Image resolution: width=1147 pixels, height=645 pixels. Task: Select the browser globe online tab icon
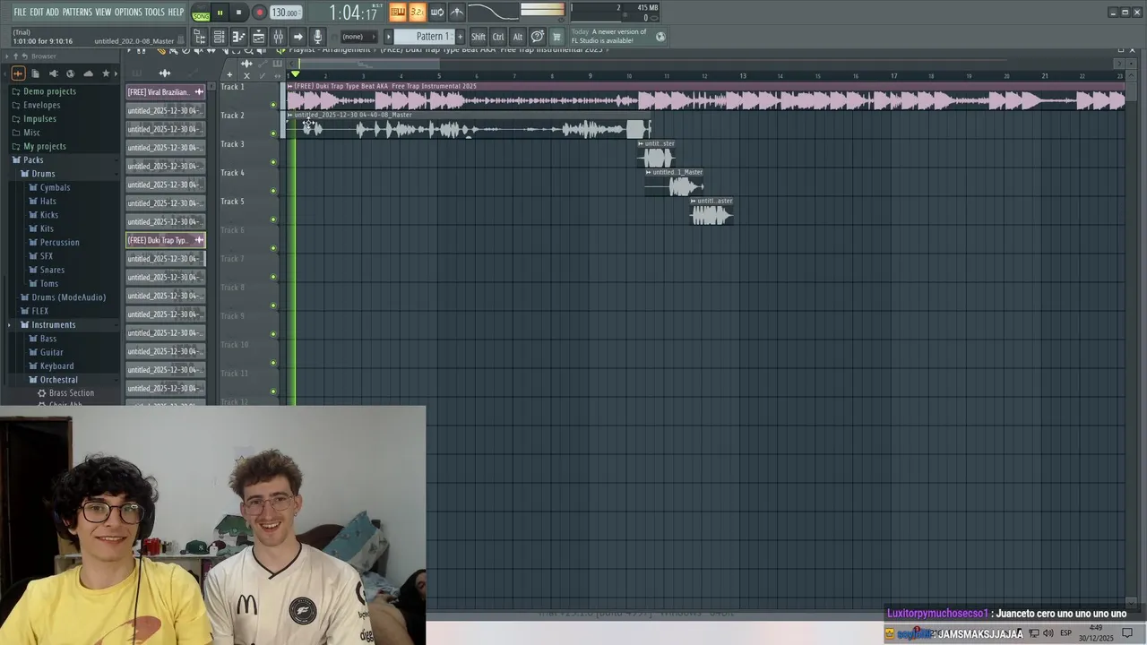70,73
